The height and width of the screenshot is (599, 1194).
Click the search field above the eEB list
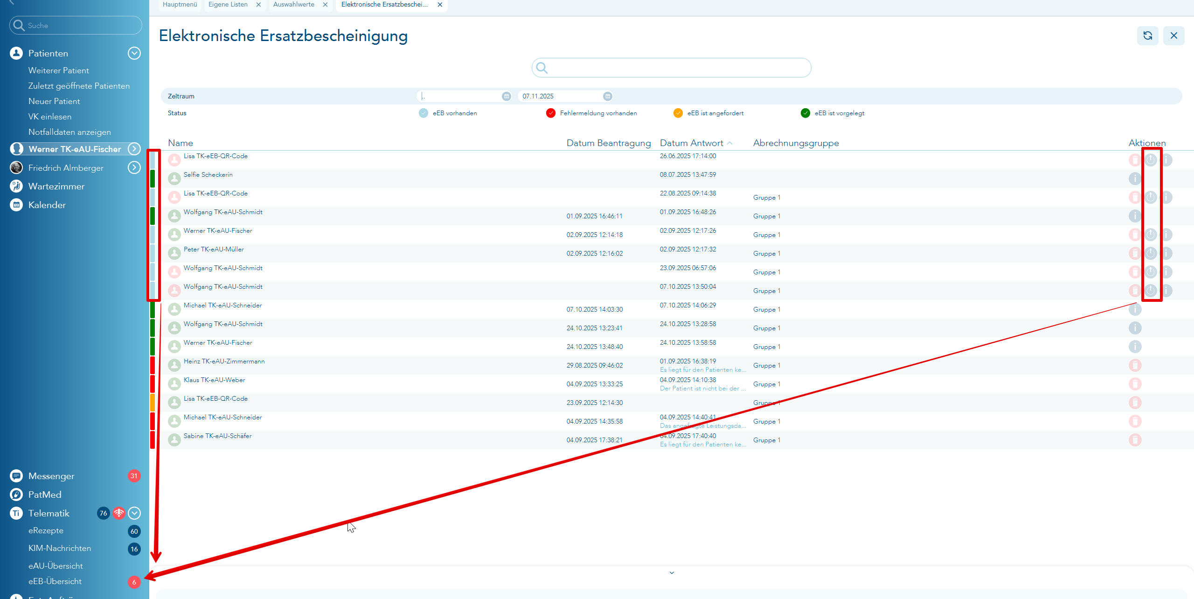pyautogui.click(x=672, y=68)
